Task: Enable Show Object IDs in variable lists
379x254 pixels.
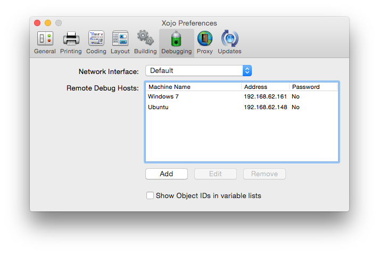Action: [x=150, y=195]
